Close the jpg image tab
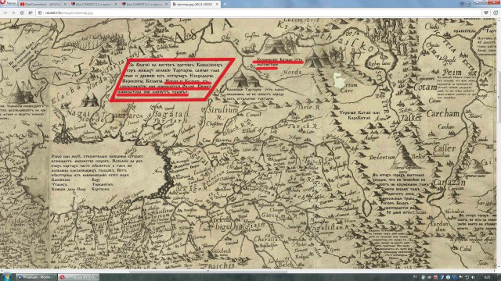Screen dimensions: 501x281 point(218,4)
